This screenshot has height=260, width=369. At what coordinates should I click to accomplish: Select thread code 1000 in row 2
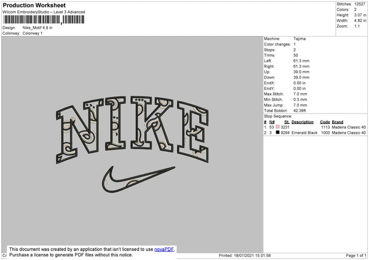(325, 133)
